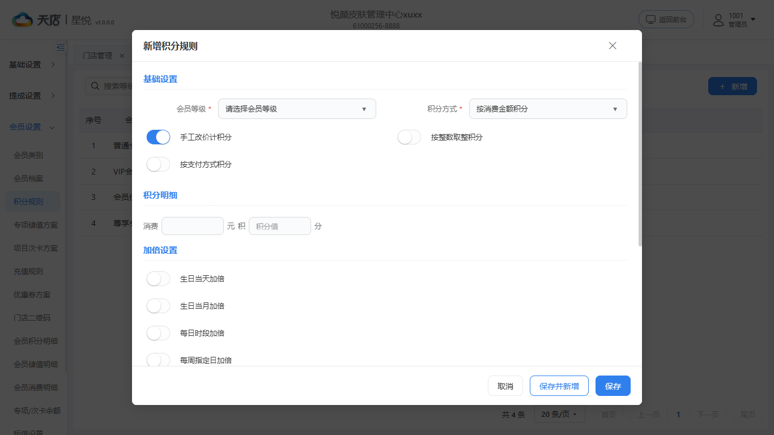
Task: Enable 生日当天加倍 switch
Action: tap(159, 279)
